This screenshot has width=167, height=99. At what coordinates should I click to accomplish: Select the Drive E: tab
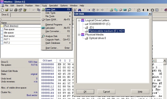tap(5, 15)
